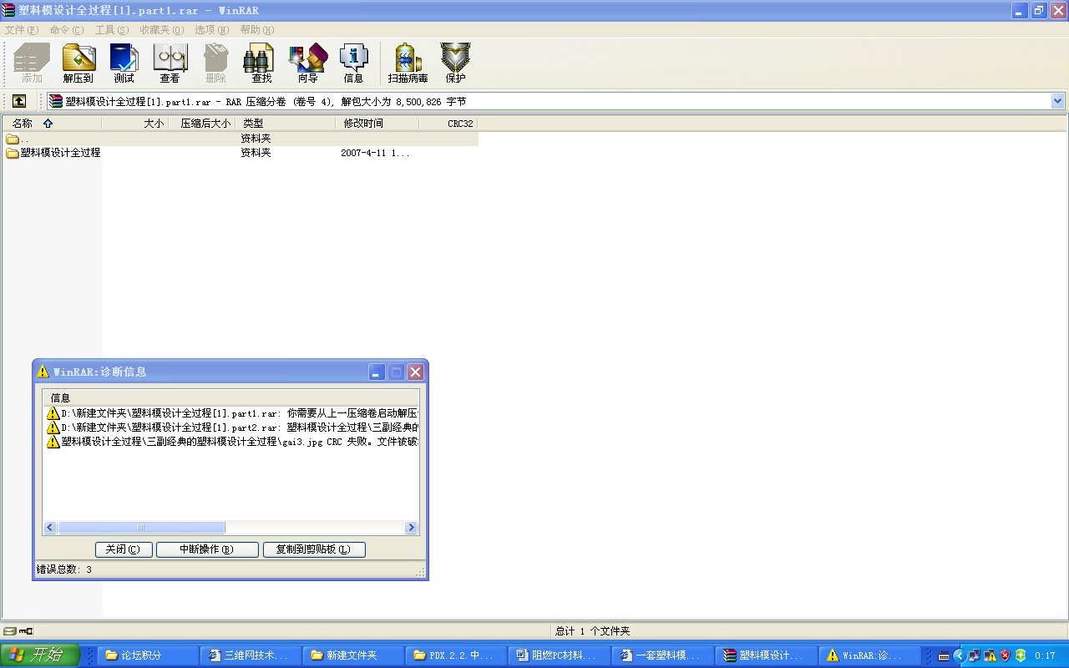
Task: Close the WinRAR:诊断信息 dialog with X
Action: point(415,372)
